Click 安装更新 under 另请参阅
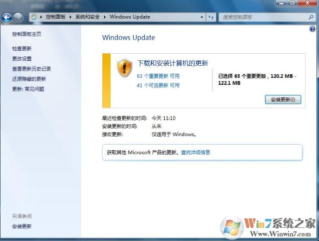 [22, 226]
